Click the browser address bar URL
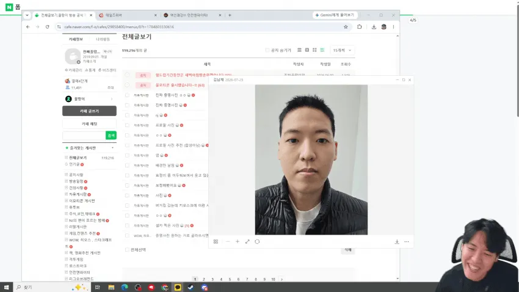This screenshot has height=292, width=519. click(119, 27)
